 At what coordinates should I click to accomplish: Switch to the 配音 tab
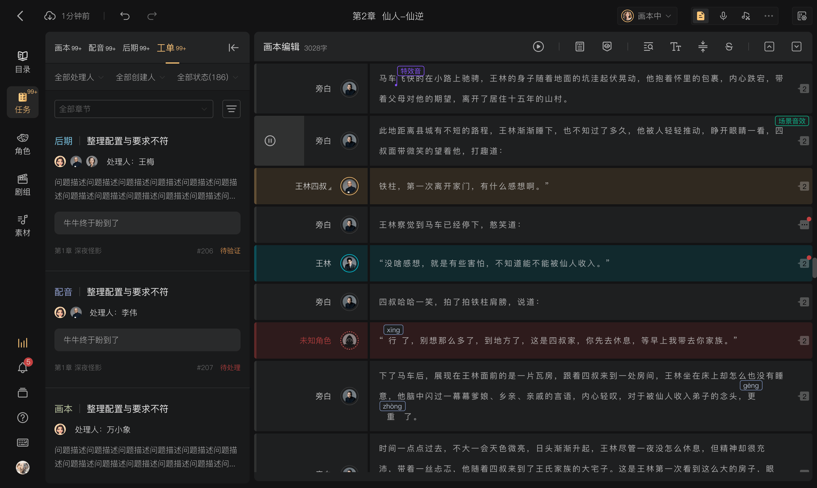[102, 48]
